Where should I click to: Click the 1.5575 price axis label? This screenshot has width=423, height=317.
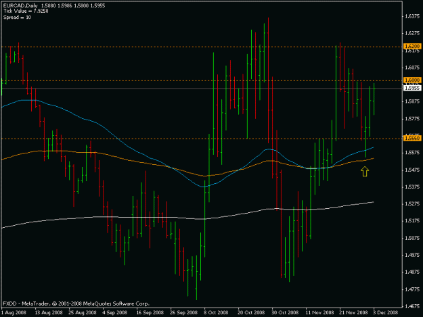tap(412, 153)
